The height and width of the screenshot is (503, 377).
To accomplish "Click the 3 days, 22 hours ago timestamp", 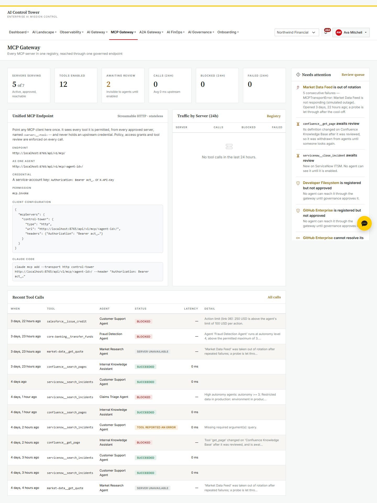I will pyautogui.click(x=26, y=321).
